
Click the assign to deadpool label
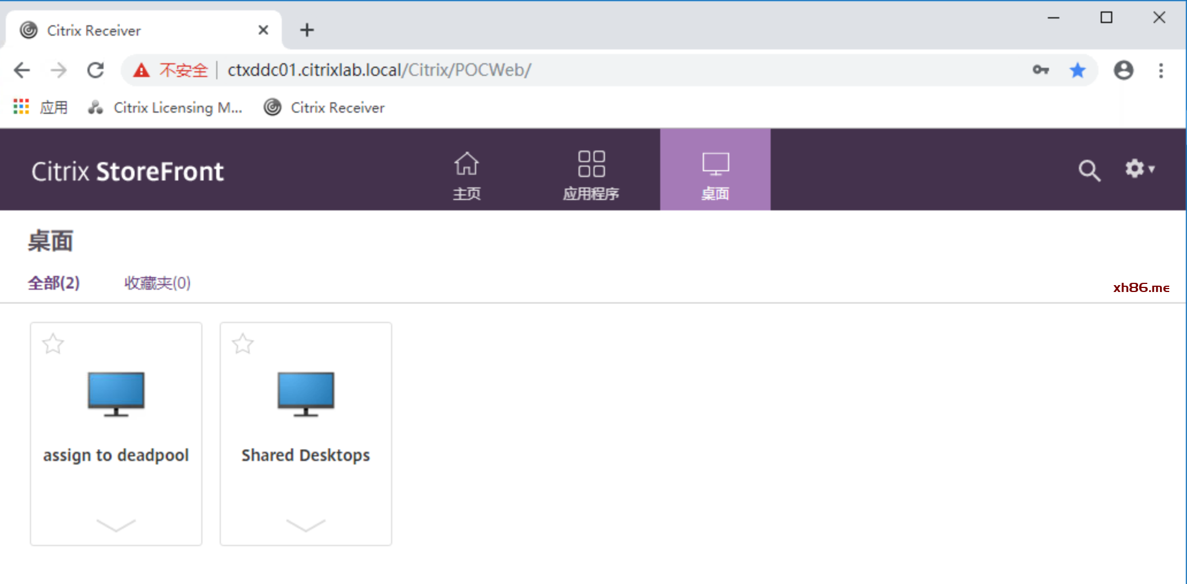116,455
